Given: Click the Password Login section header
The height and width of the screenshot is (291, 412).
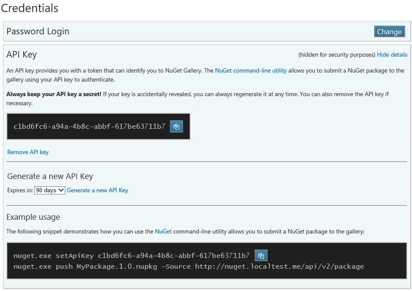Looking at the screenshot, I should pyautogui.click(x=38, y=31).
